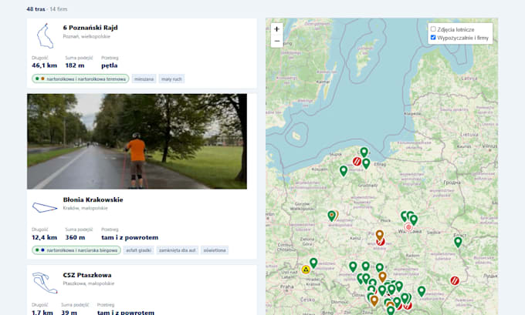Enable the Zdjęcia lotnicze checkbox

(x=433, y=29)
